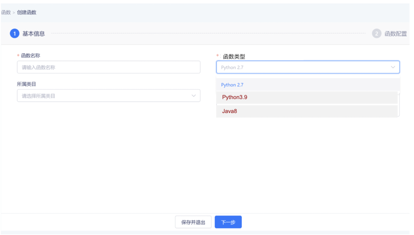Go to the 基本信息 step label
Image resolution: width=414 pixels, height=235 pixels.
[x=34, y=34]
